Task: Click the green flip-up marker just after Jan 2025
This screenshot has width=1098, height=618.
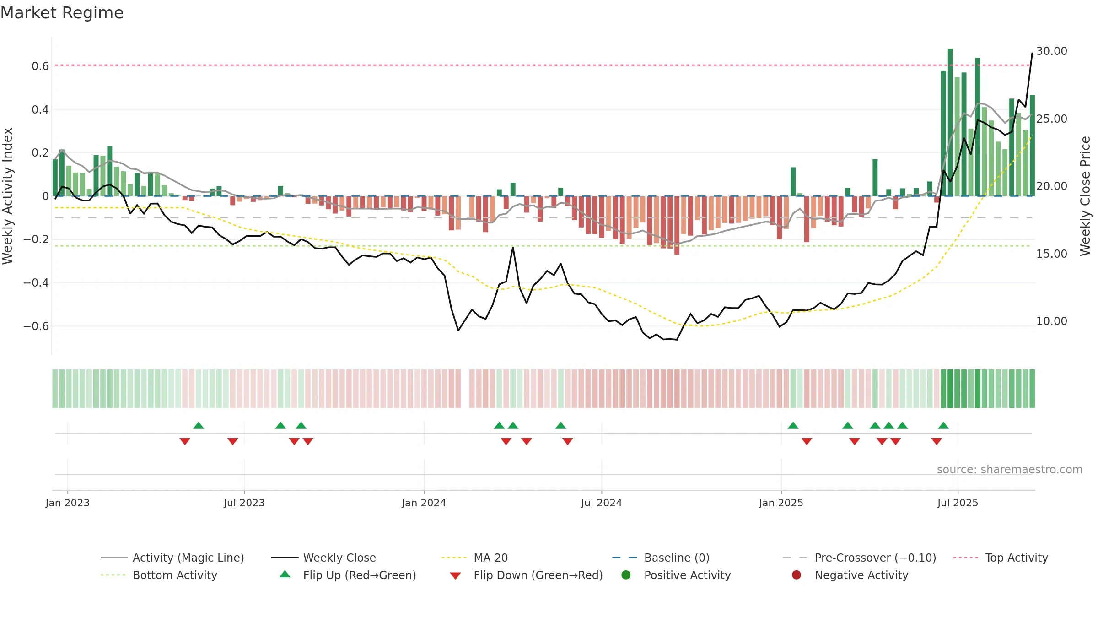Action: [793, 426]
